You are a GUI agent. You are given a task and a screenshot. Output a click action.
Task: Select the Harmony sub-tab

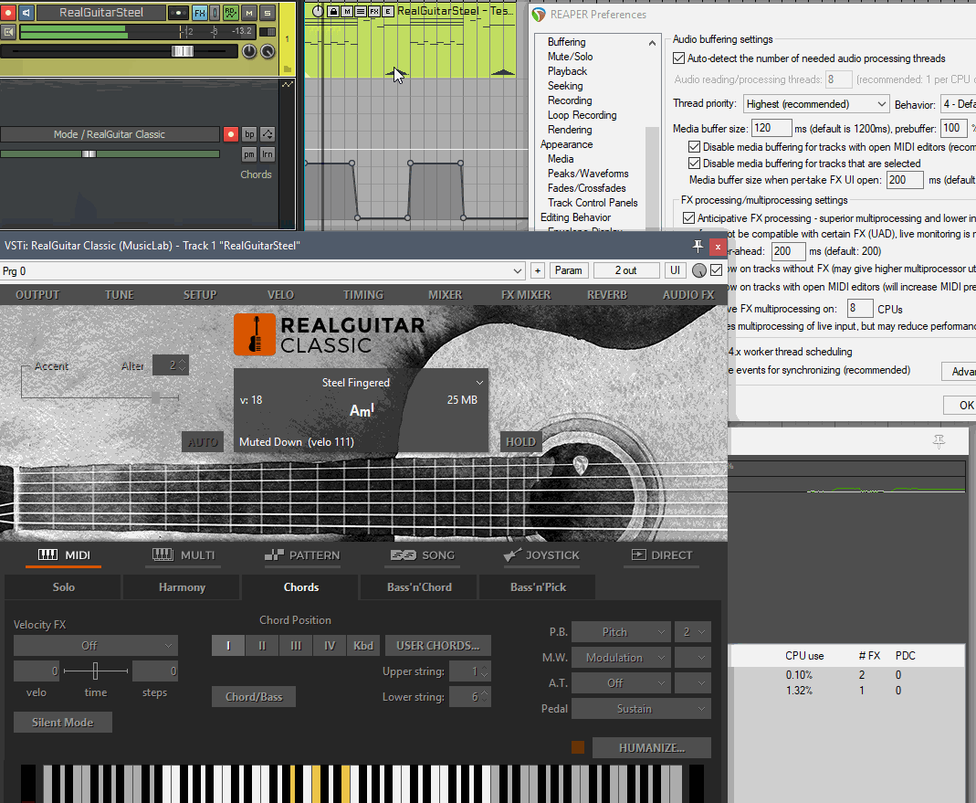(x=182, y=587)
